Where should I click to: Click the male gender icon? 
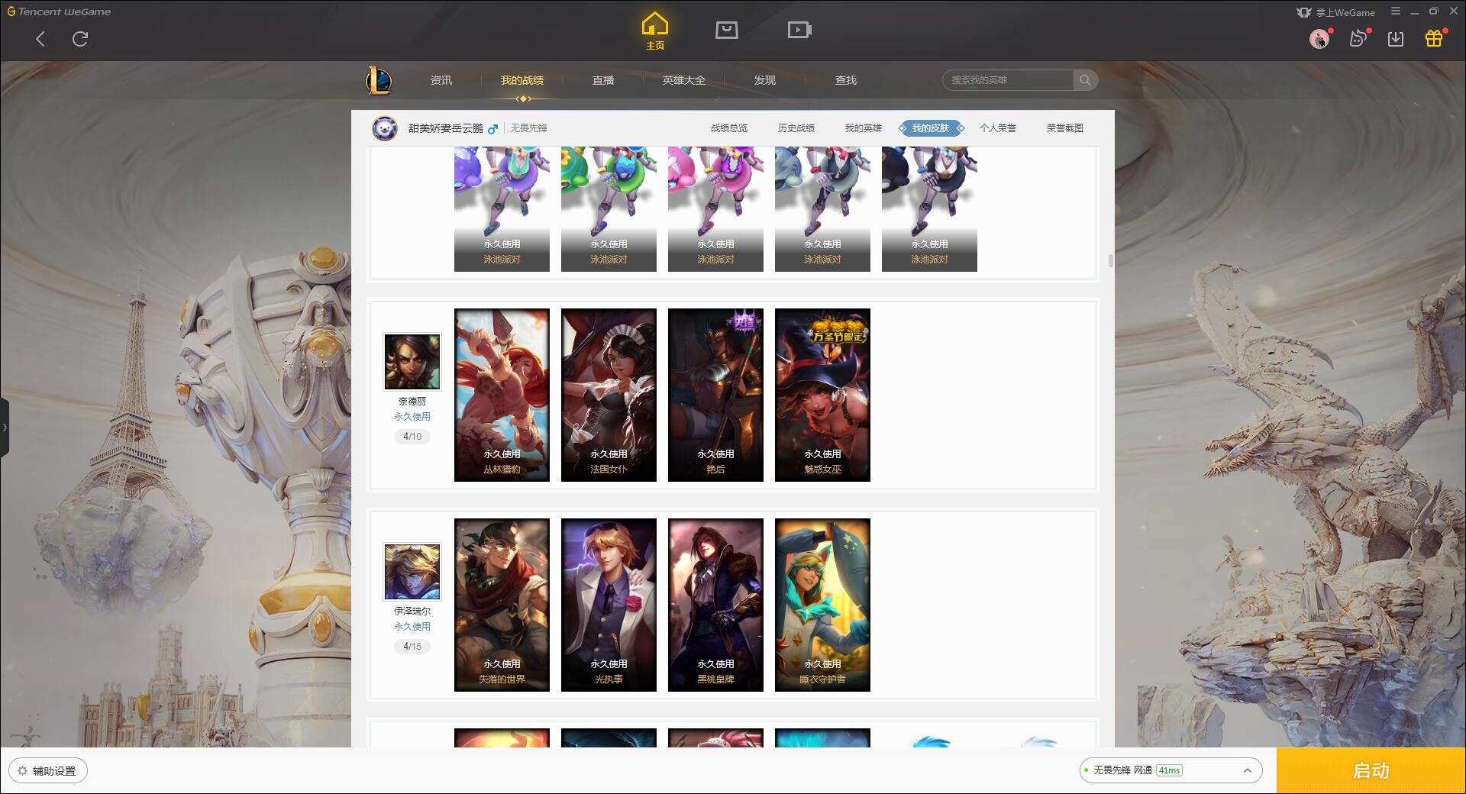point(493,128)
